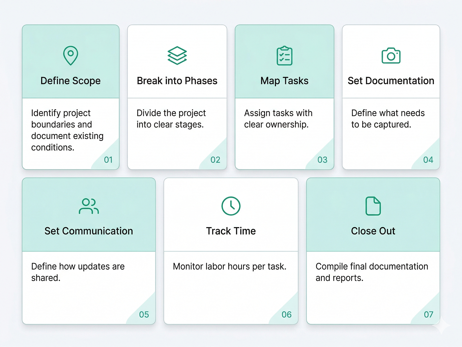
Task: Click the Define Scope heading
Action: pos(70,81)
